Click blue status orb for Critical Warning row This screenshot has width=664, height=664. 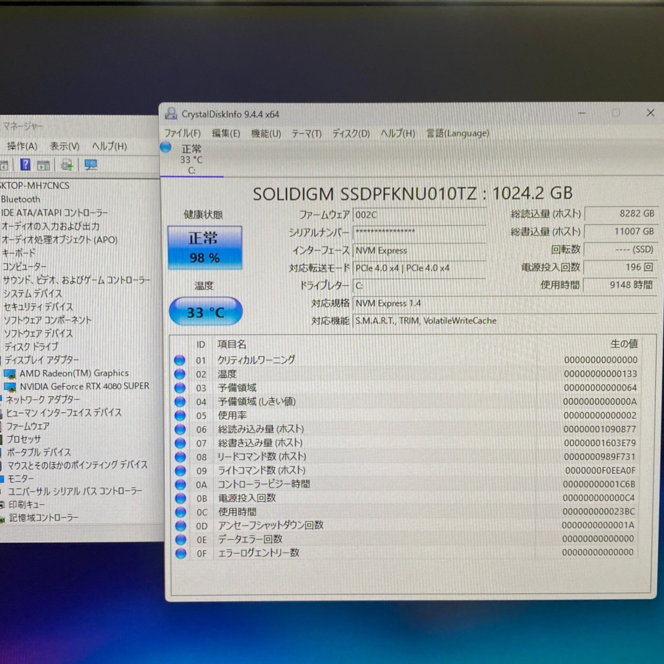[x=180, y=360]
